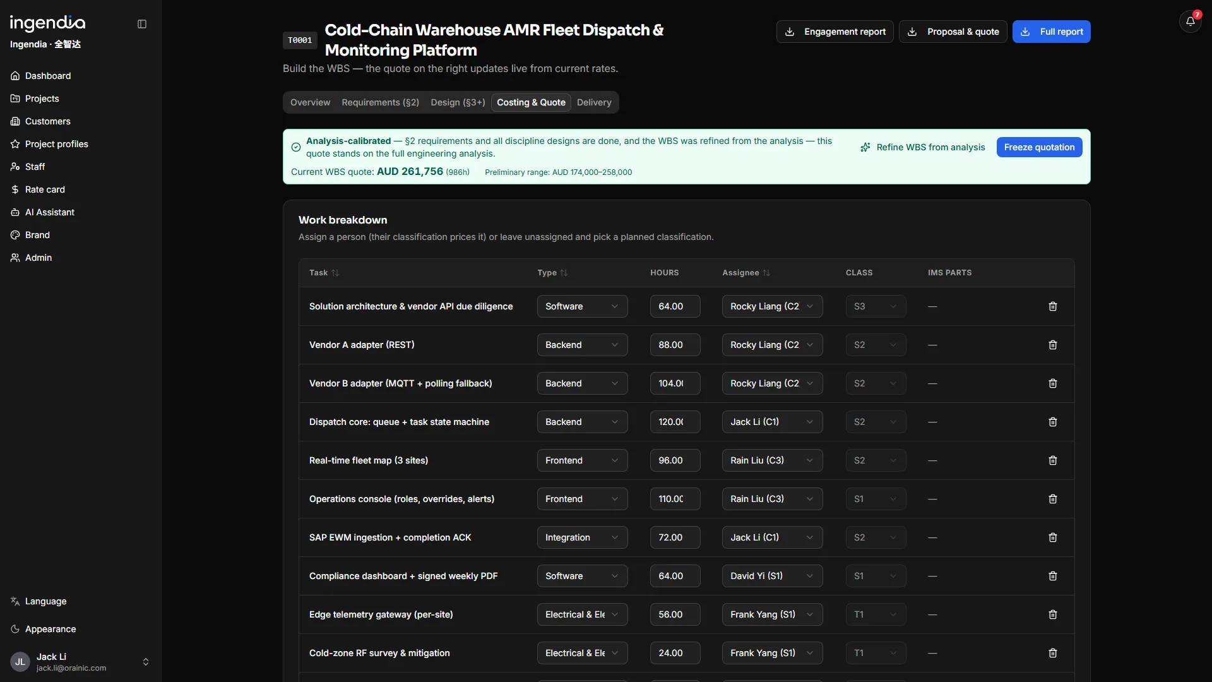
Task: Switch to the Requirements (§2) tab
Action: point(380,102)
